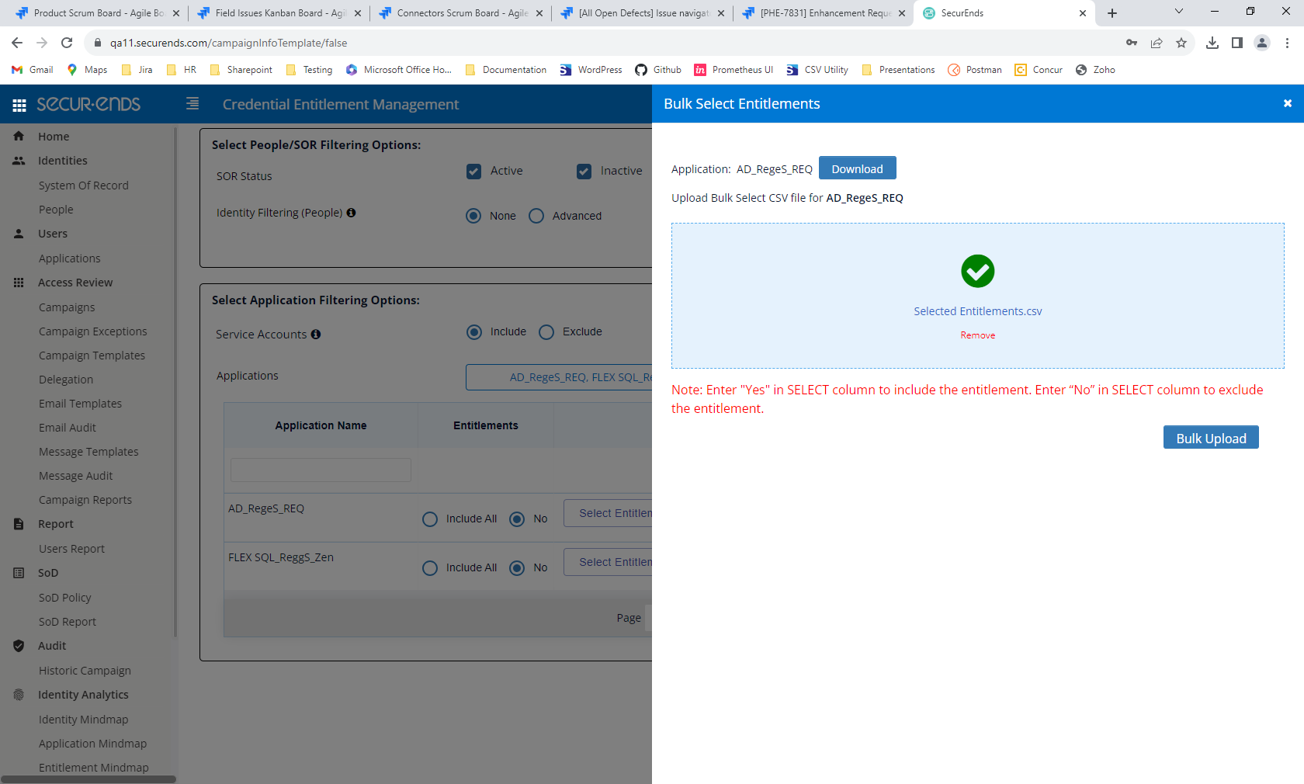Select the Identities icon in sidebar
This screenshot has height=784, width=1304.
click(19, 161)
